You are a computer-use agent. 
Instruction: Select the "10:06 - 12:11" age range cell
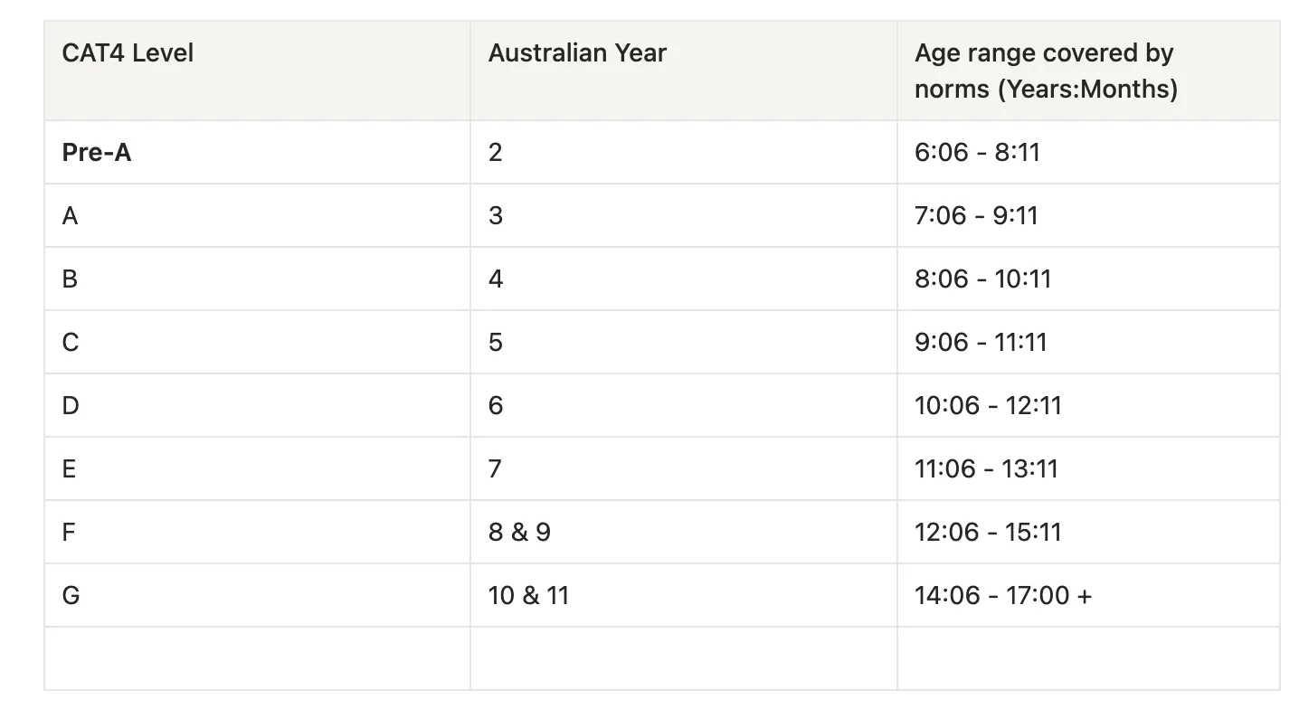click(988, 405)
